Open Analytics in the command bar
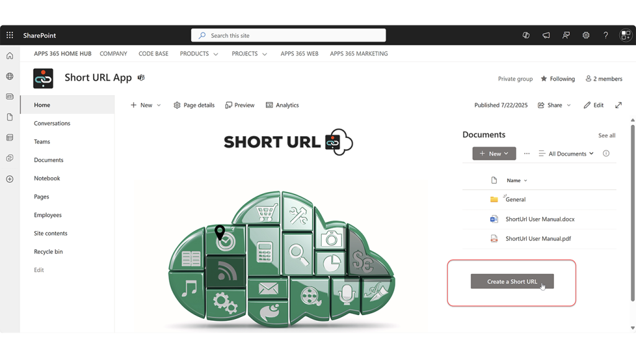 [283, 105]
